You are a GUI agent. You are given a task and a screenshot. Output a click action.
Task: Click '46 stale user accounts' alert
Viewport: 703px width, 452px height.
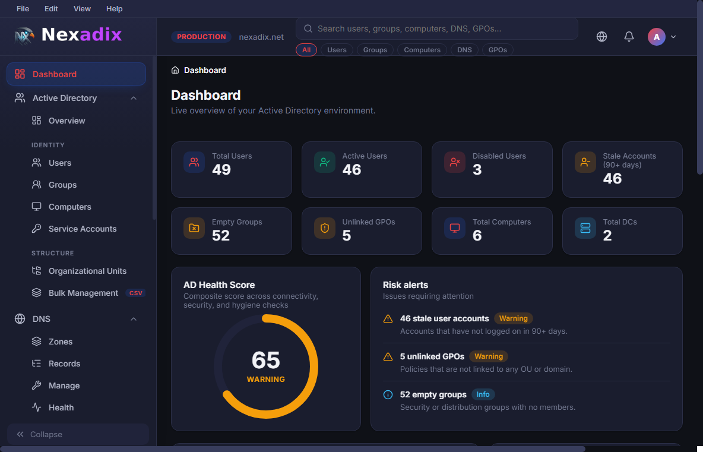(x=444, y=318)
